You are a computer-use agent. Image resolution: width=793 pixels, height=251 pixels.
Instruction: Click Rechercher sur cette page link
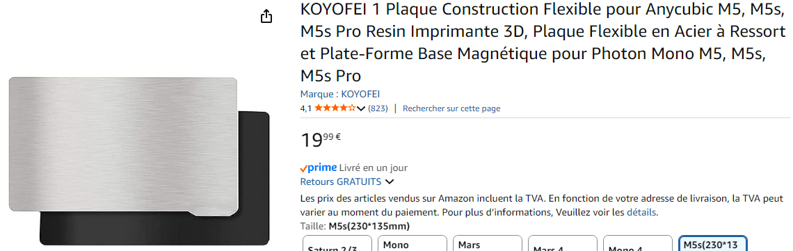pos(451,108)
